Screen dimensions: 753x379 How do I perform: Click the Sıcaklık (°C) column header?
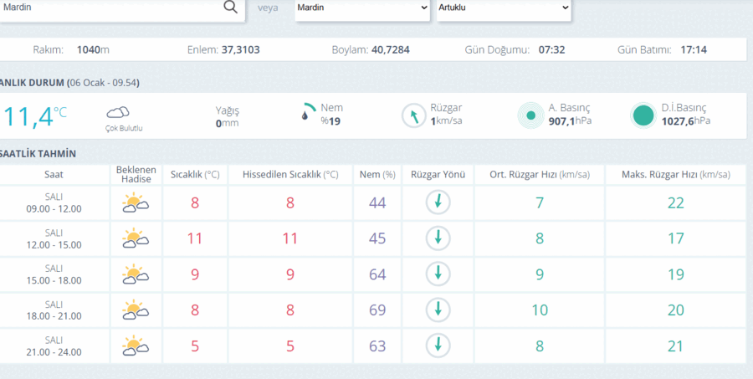click(x=195, y=175)
